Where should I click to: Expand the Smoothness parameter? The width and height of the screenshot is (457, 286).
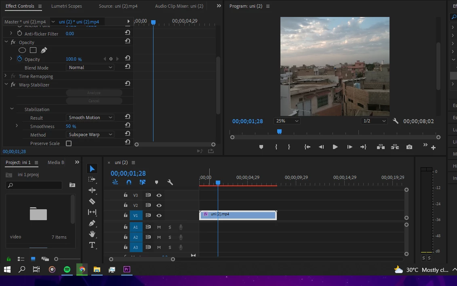[17, 126]
